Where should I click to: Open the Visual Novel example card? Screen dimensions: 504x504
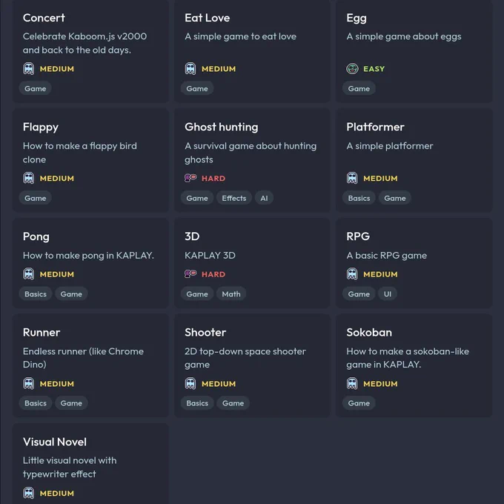90,464
